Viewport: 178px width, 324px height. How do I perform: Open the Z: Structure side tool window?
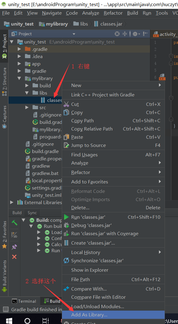(4, 82)
